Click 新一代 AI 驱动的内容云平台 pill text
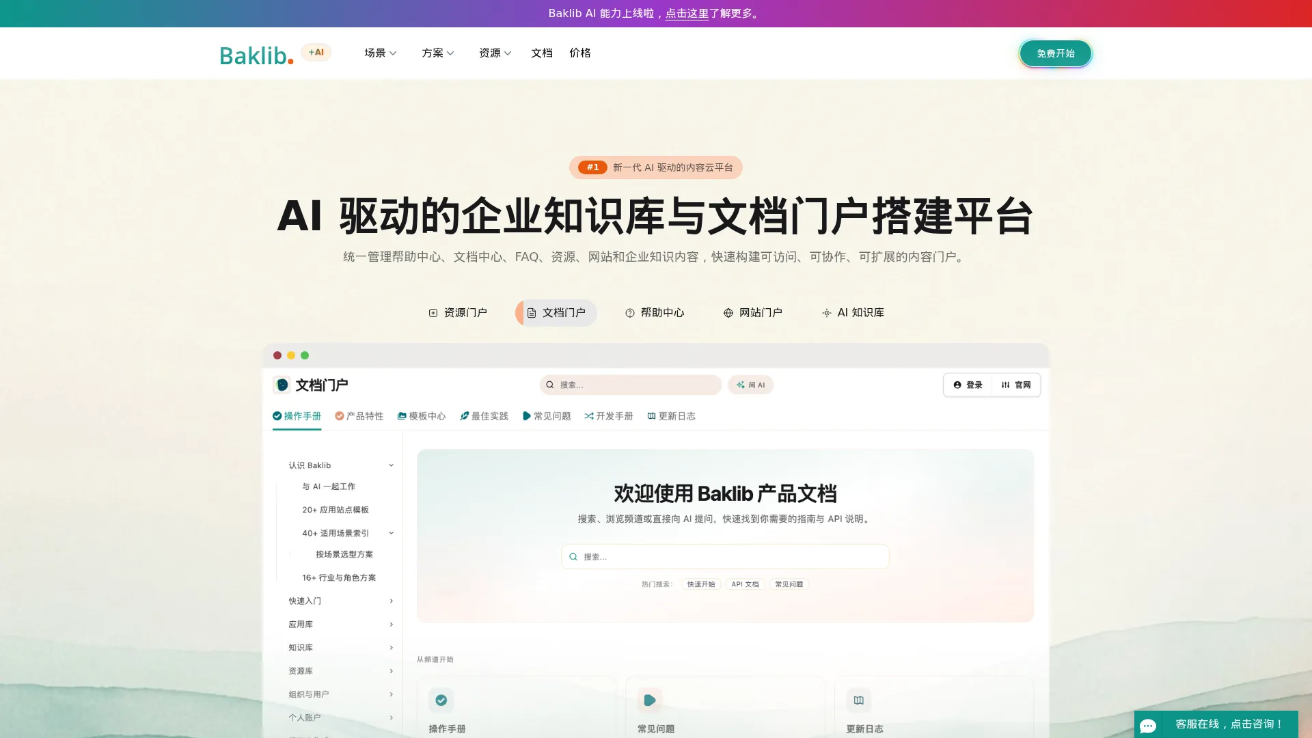Image resolution: width=1312 pixels, height=738 pixels. [x=672, y=167]
